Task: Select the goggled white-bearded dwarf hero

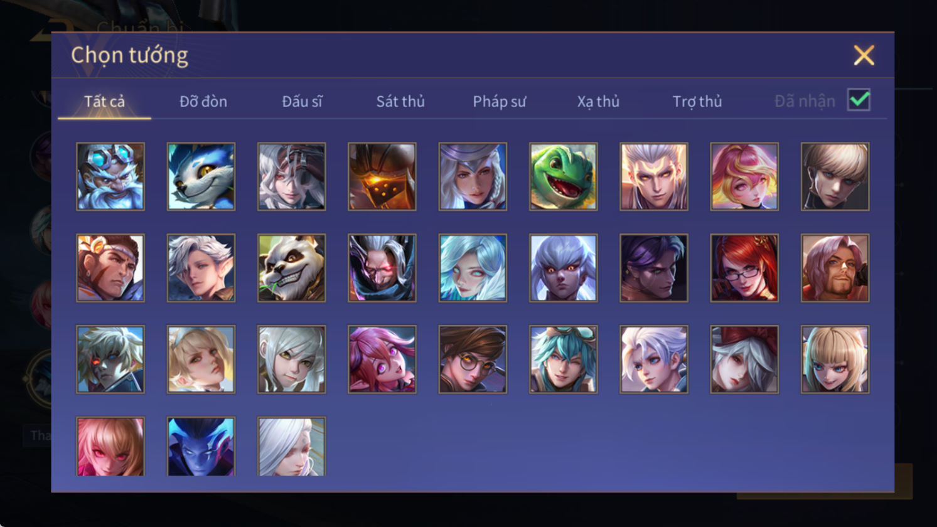Action: (x=110, y=176)
